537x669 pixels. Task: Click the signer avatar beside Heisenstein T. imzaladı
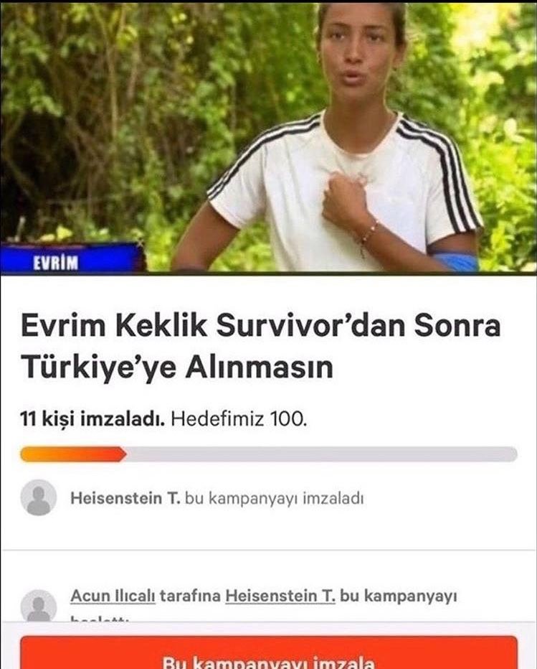pyautogui.click(x=39, y=498)
